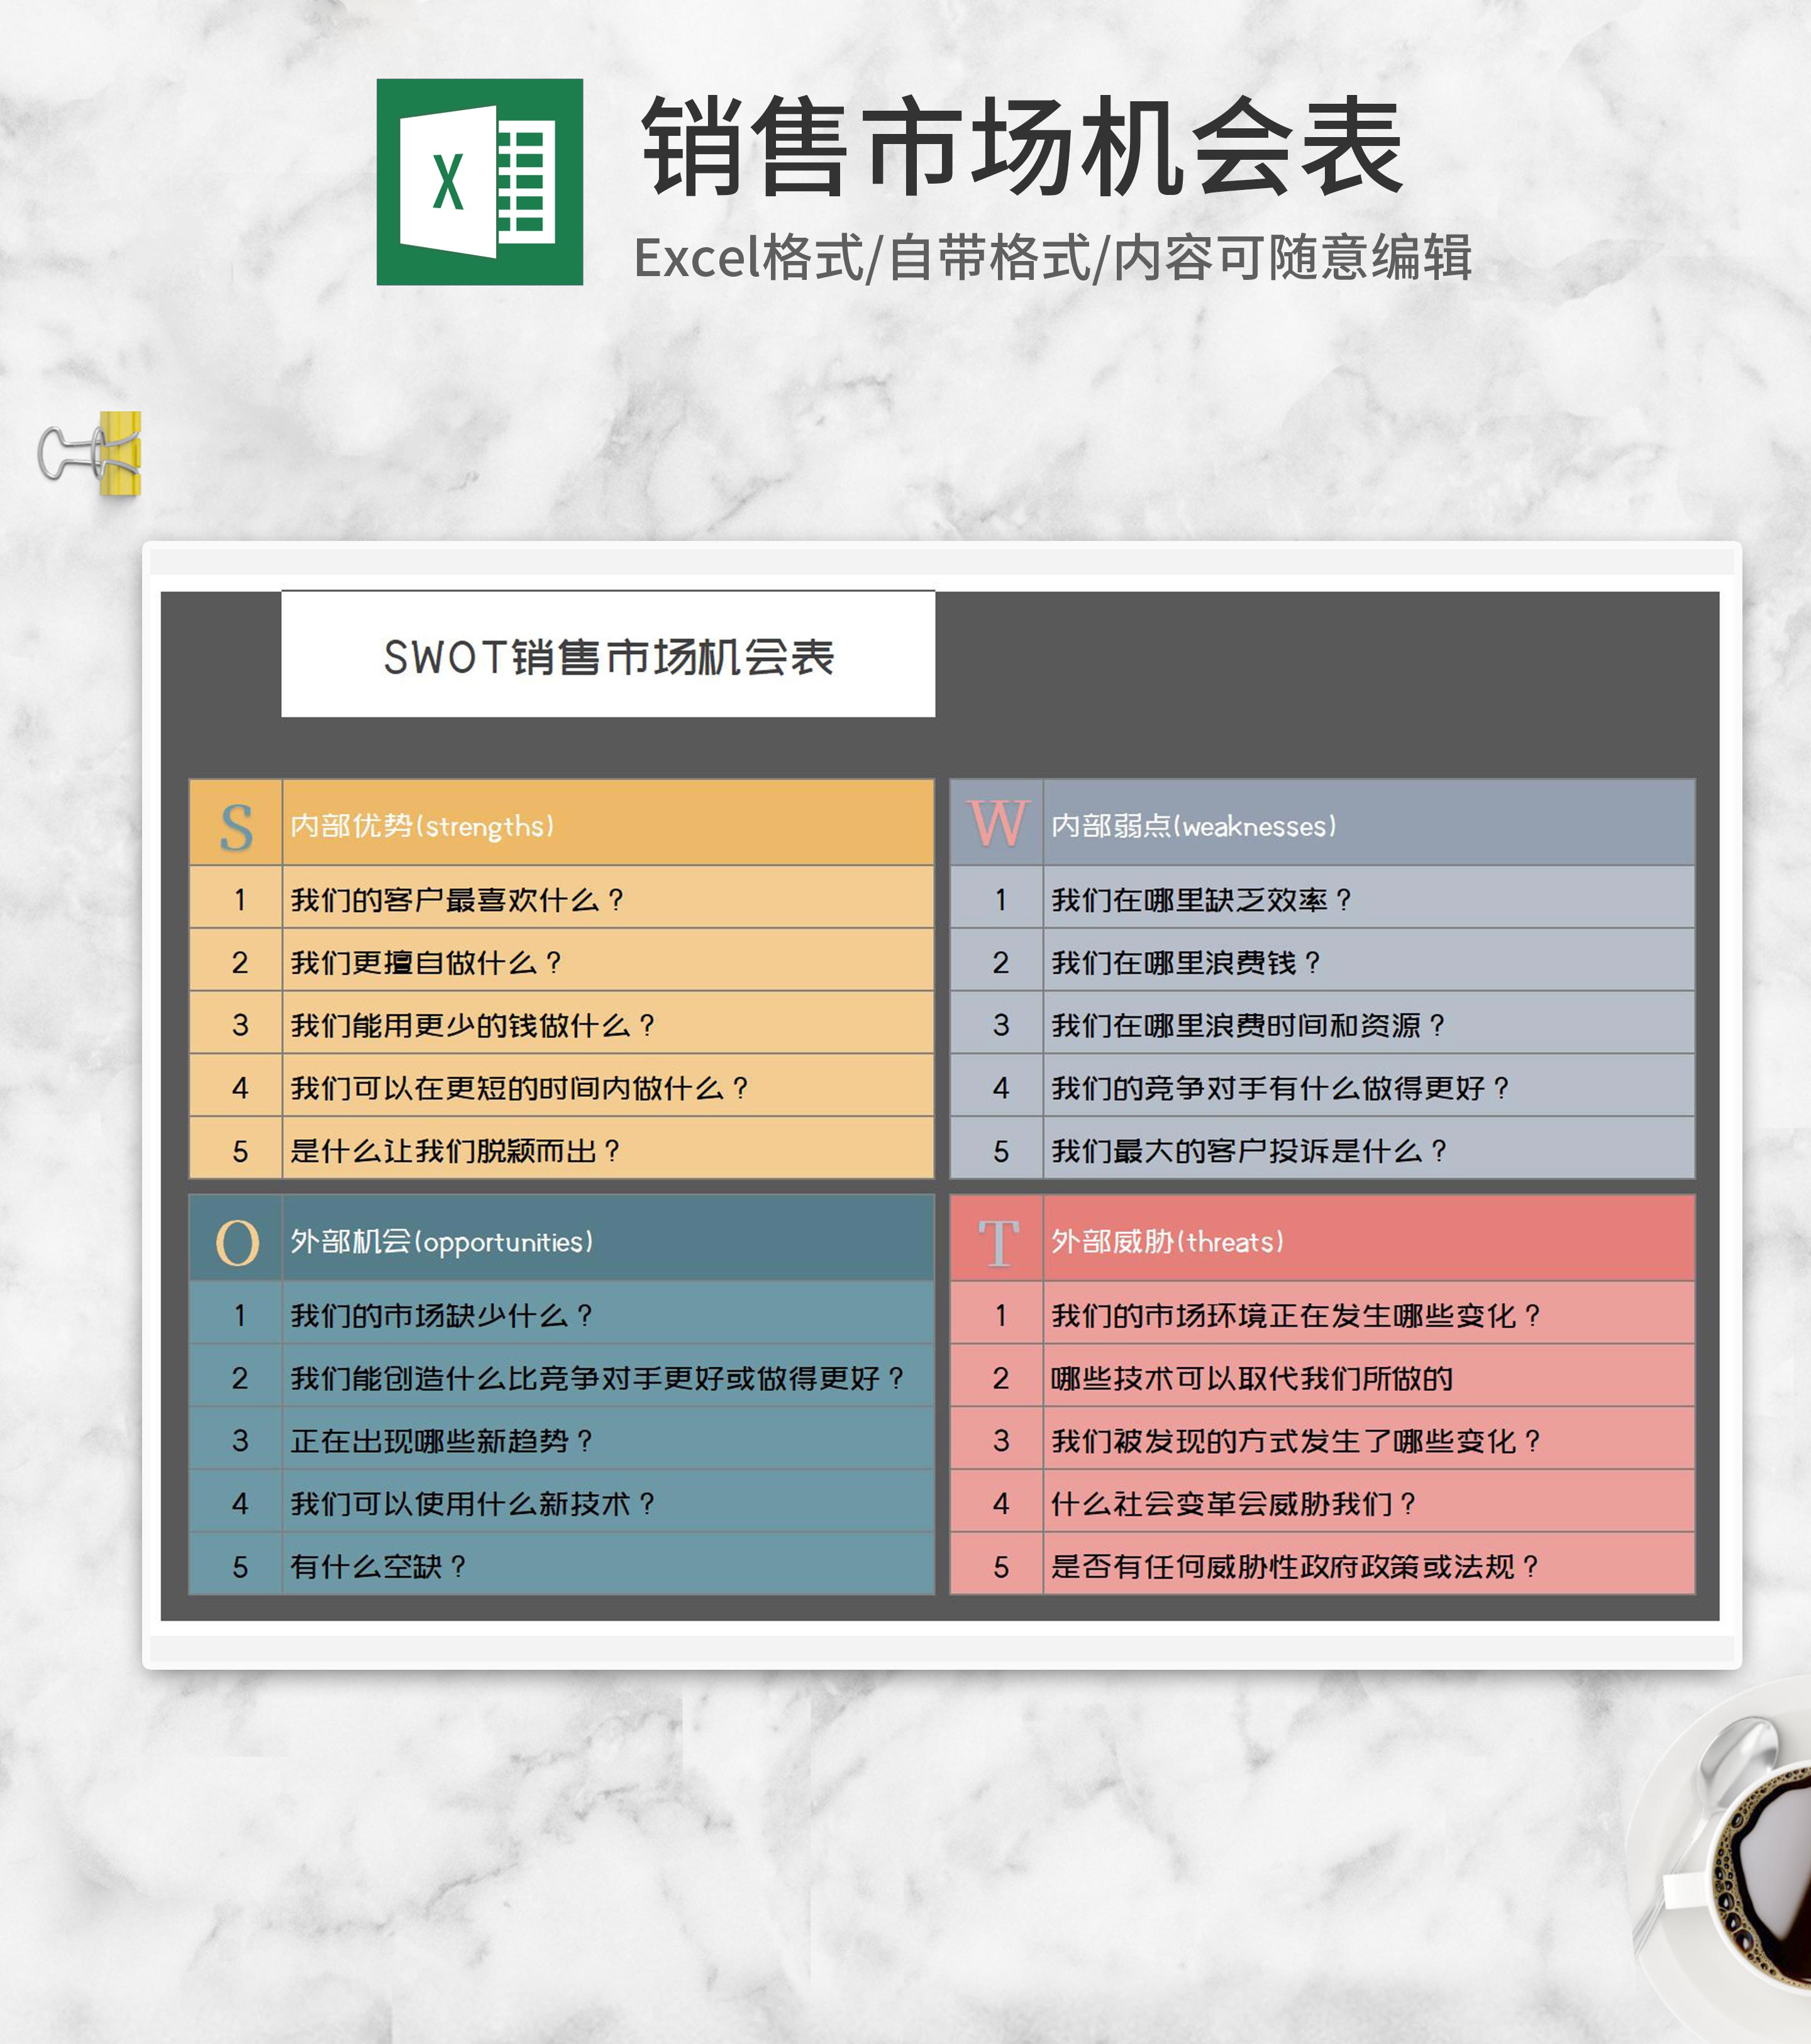Screen dimensions: 1811x2044
Task: Select cell 什么社会变革会威胁我们？
Action: pyautogui.click(x=1367, y=1503)
